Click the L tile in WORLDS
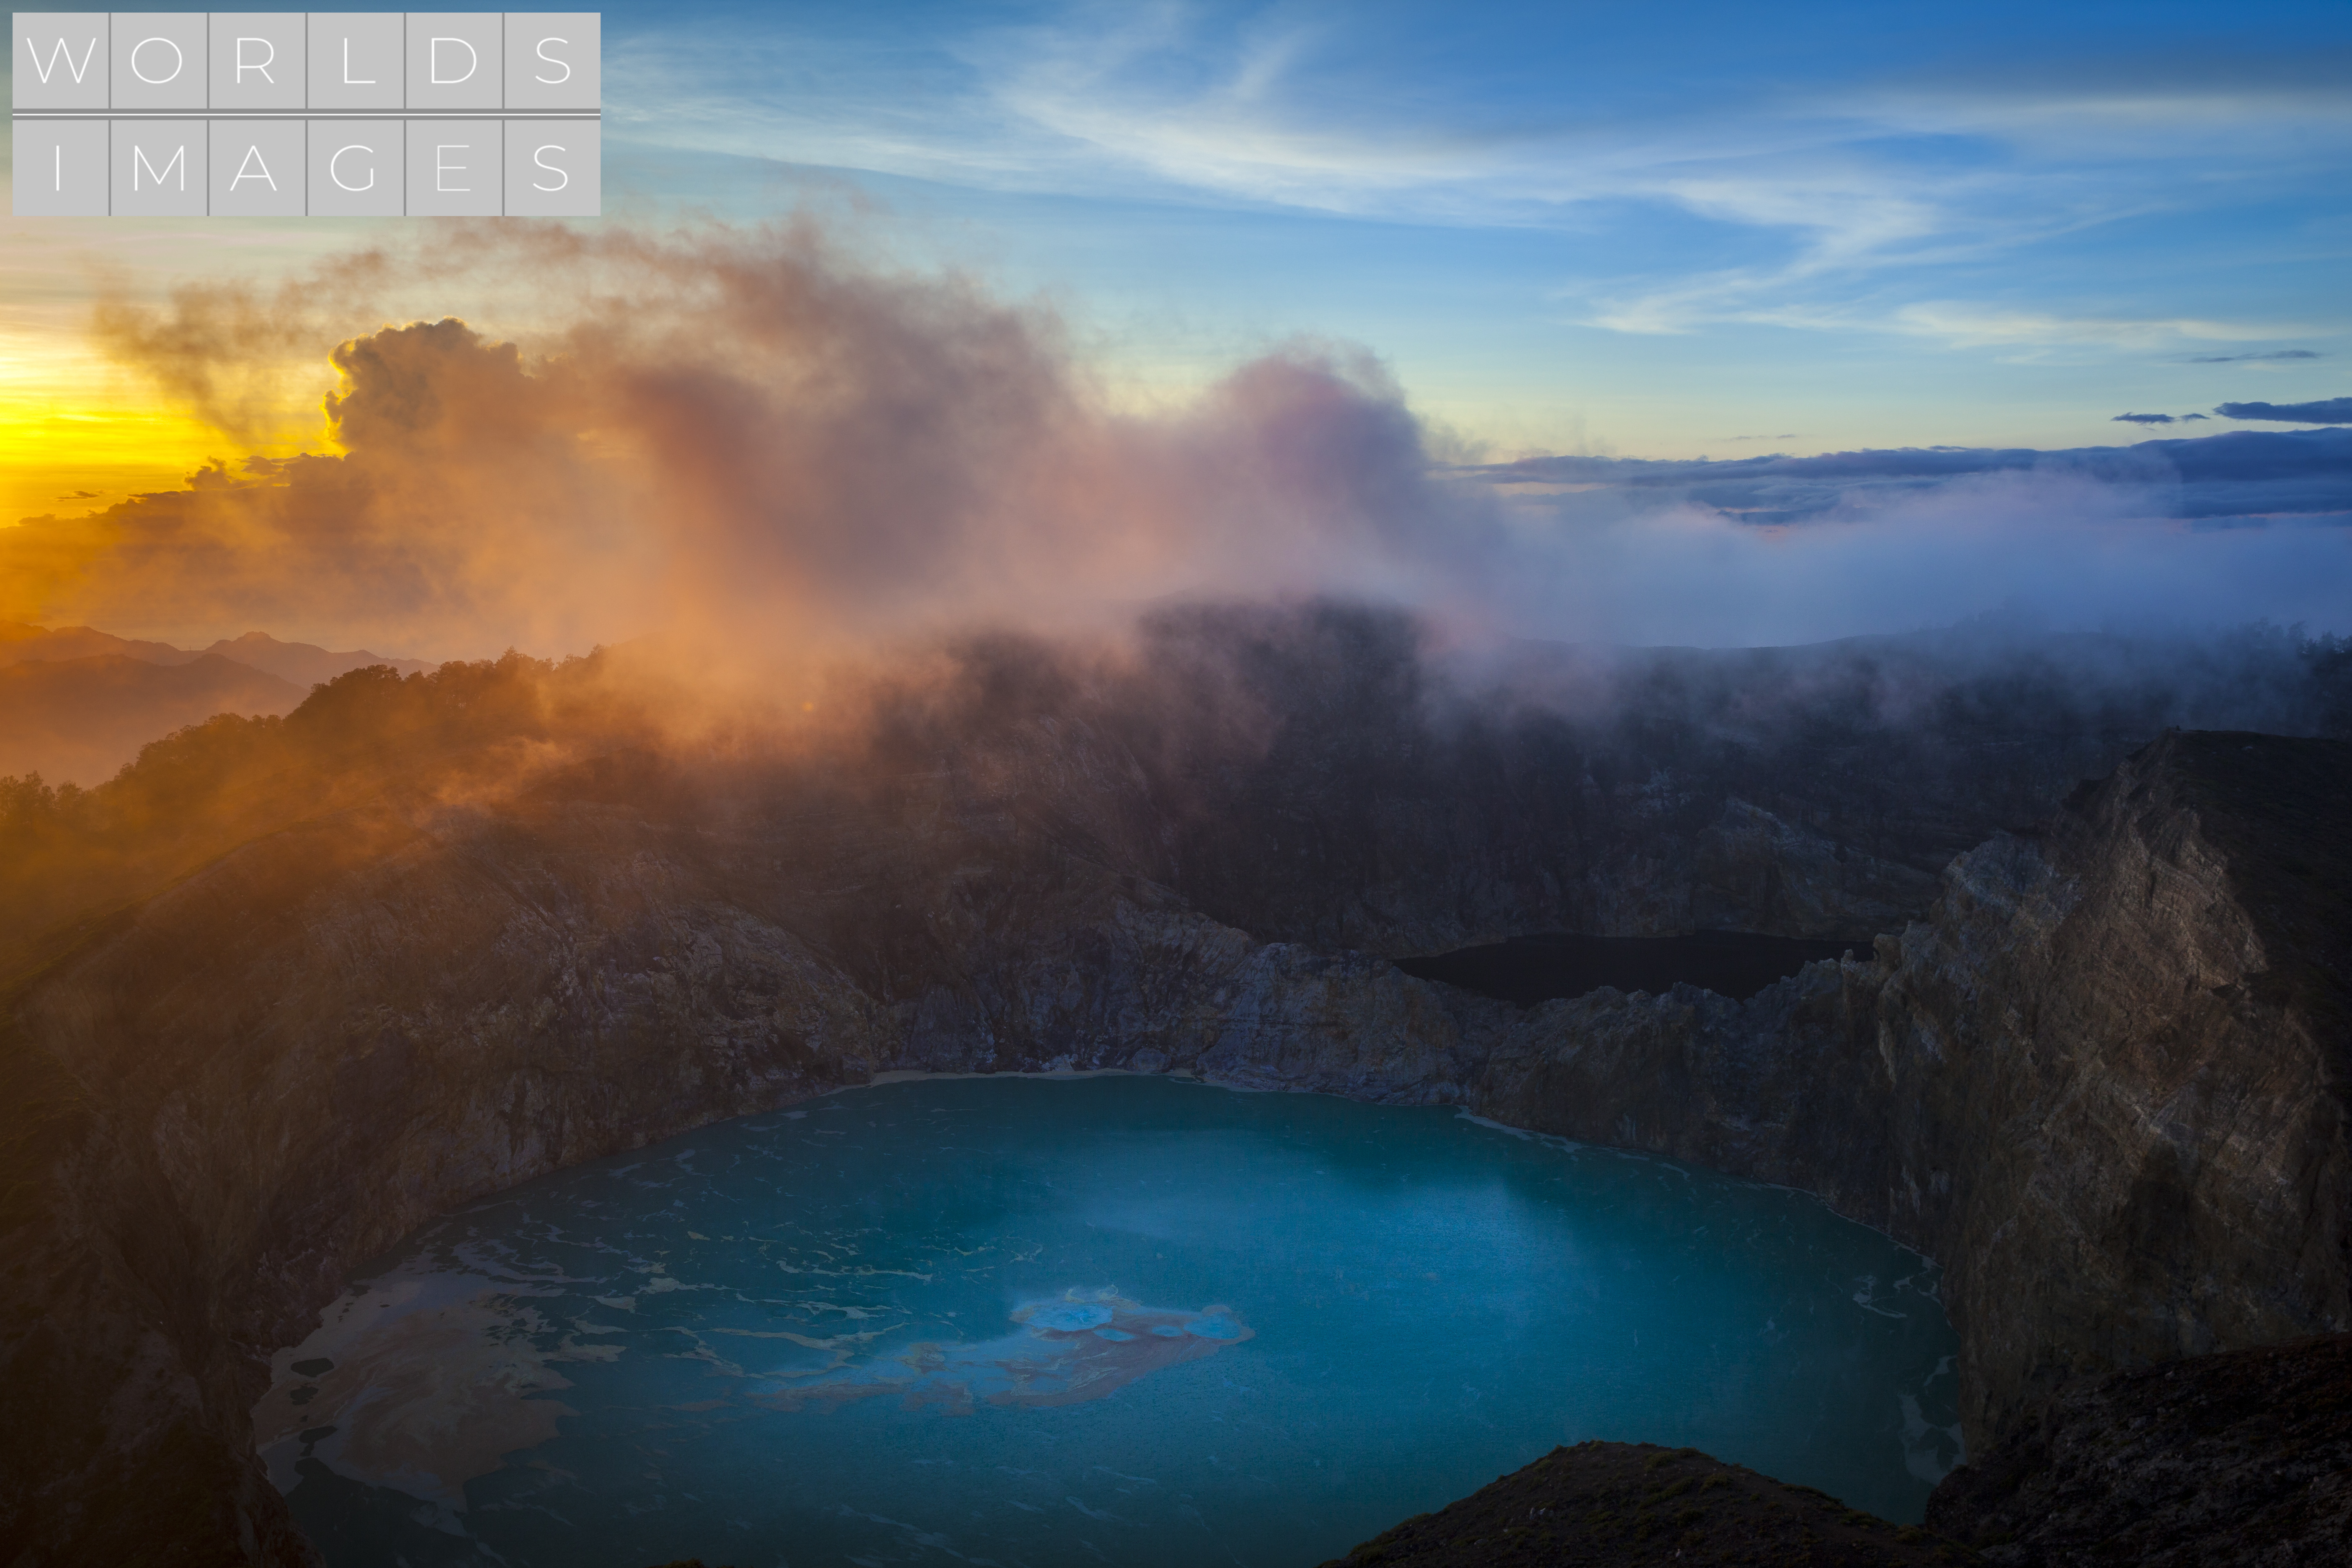This screenshot has width=2352, height=1568. (355, 60)
